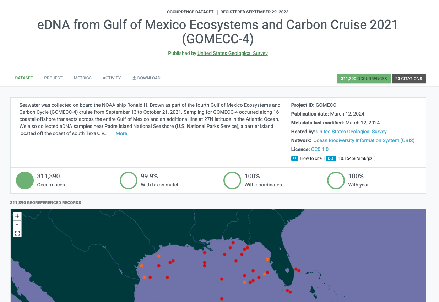Screen dimensions: 439x302
Task: Expand the description with the More link
Action: click(121, 133)
